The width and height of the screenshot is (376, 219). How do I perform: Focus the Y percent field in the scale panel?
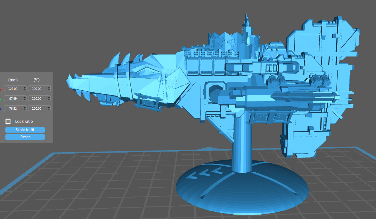39,98
